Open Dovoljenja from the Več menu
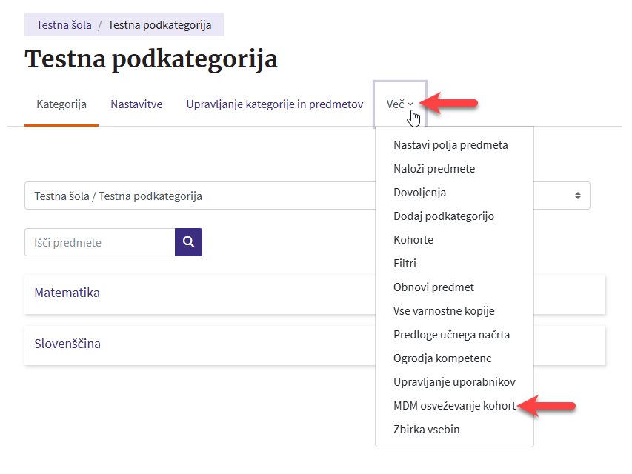The height and width of the screenshot is (474, 632). [x=419, y=193]
